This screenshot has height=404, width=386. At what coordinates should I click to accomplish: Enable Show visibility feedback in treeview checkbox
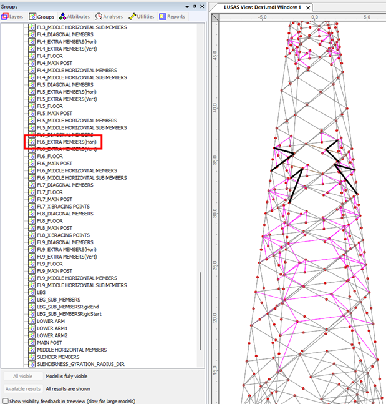(x=6, y=401)
